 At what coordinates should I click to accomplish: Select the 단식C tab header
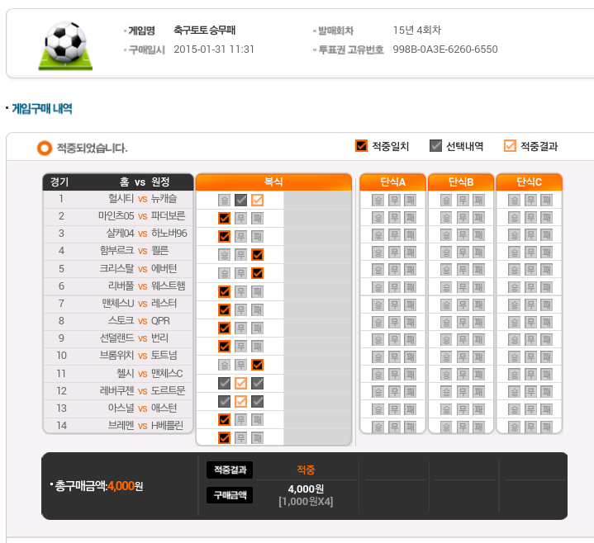tap(529, 182)
